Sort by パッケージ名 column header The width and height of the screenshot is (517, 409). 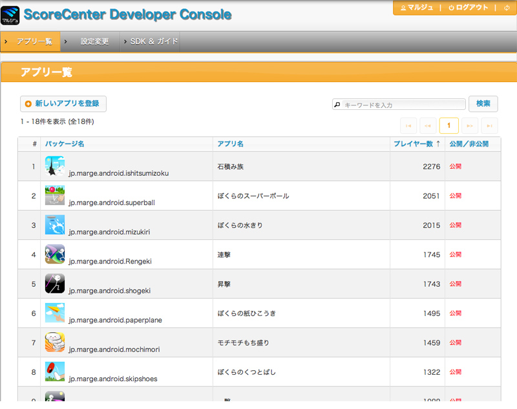point(65,144)
